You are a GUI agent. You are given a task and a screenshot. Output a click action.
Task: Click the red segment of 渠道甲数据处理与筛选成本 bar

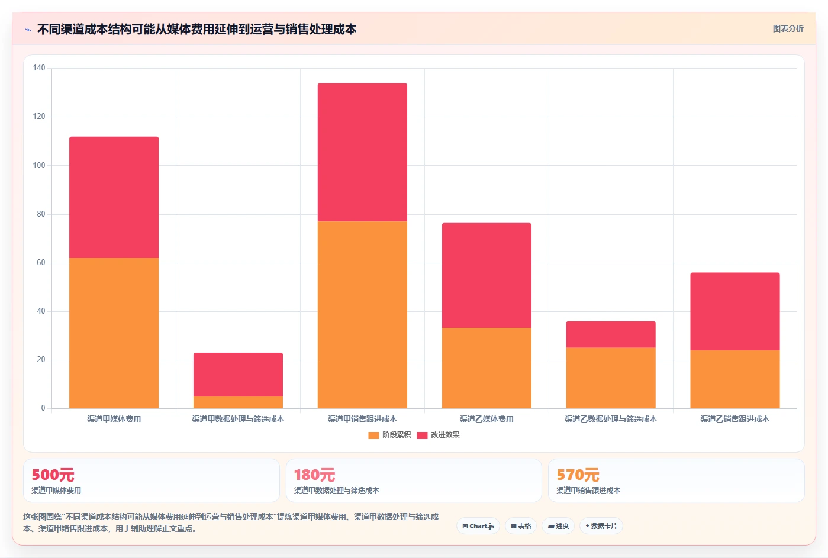tap(238, 375)
